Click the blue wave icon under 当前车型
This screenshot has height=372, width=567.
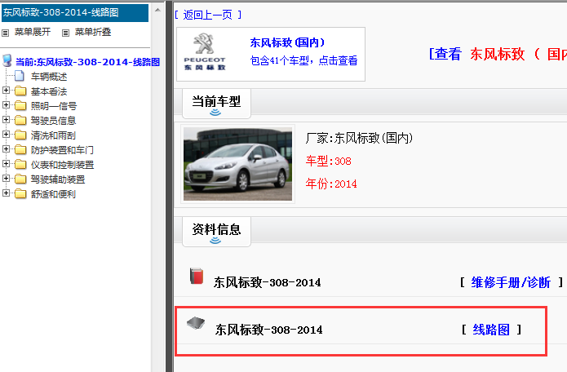215,113
